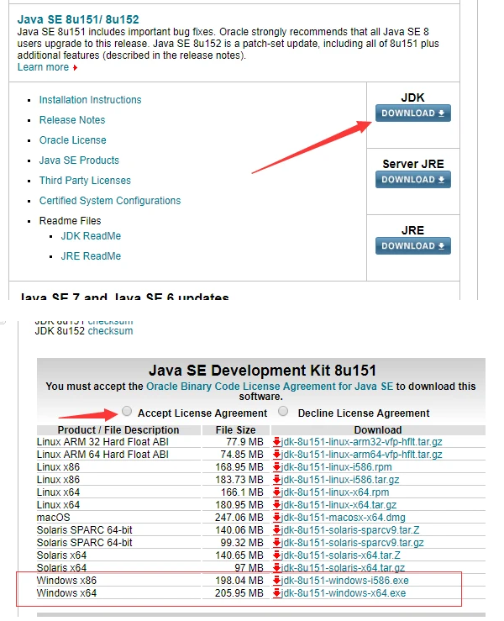Viewport: 504px width, 621px height.
Task: Open Third Party Licenses link
Action: [85, 181]
